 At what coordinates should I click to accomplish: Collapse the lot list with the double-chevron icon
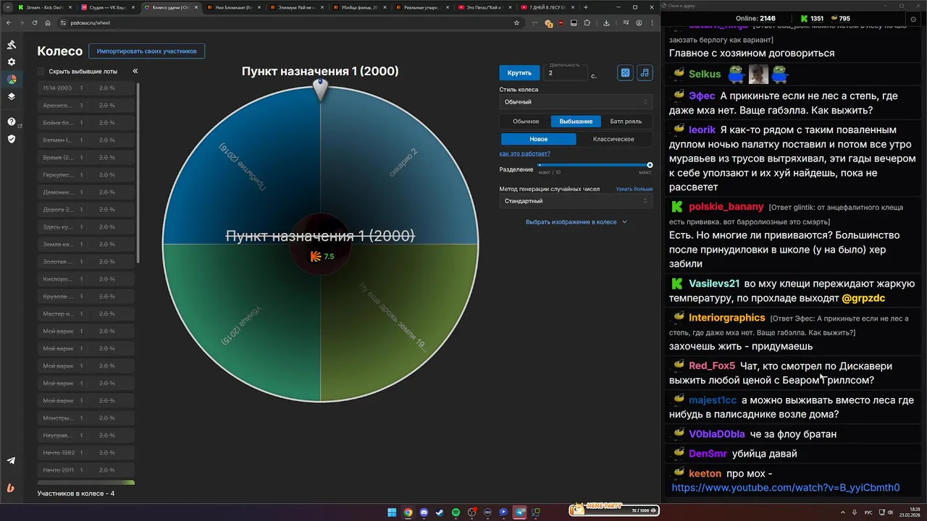[x=135, y=71]
